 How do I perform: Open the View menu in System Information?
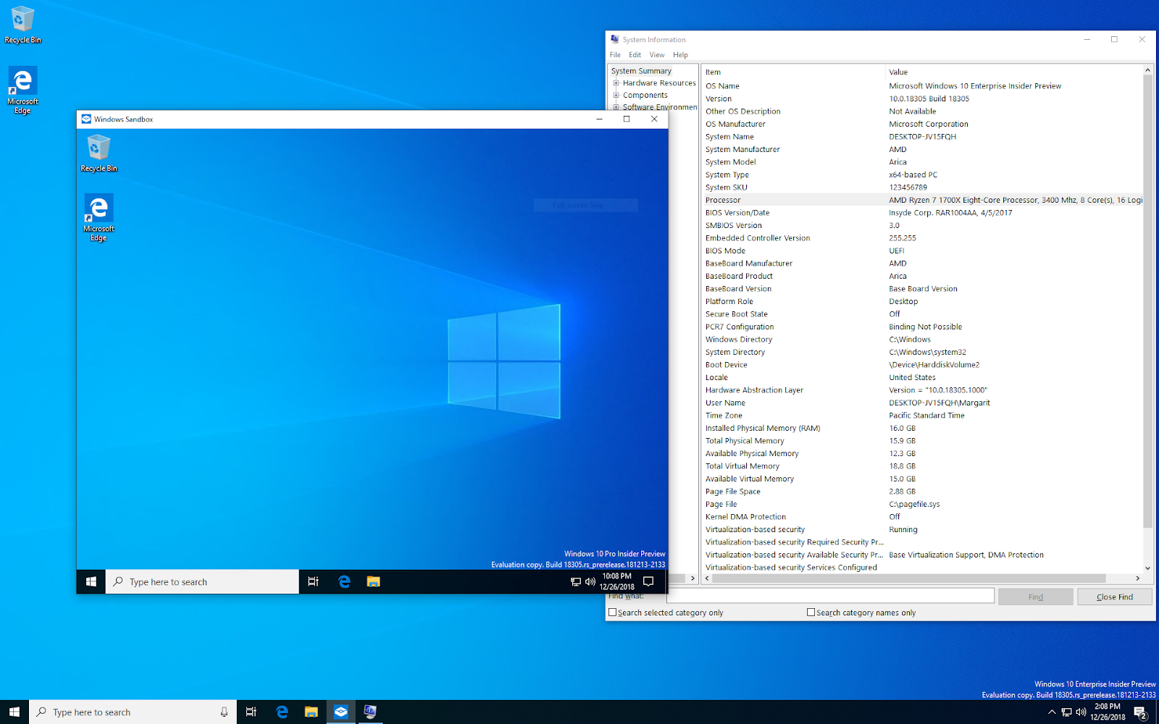(656, 55)
